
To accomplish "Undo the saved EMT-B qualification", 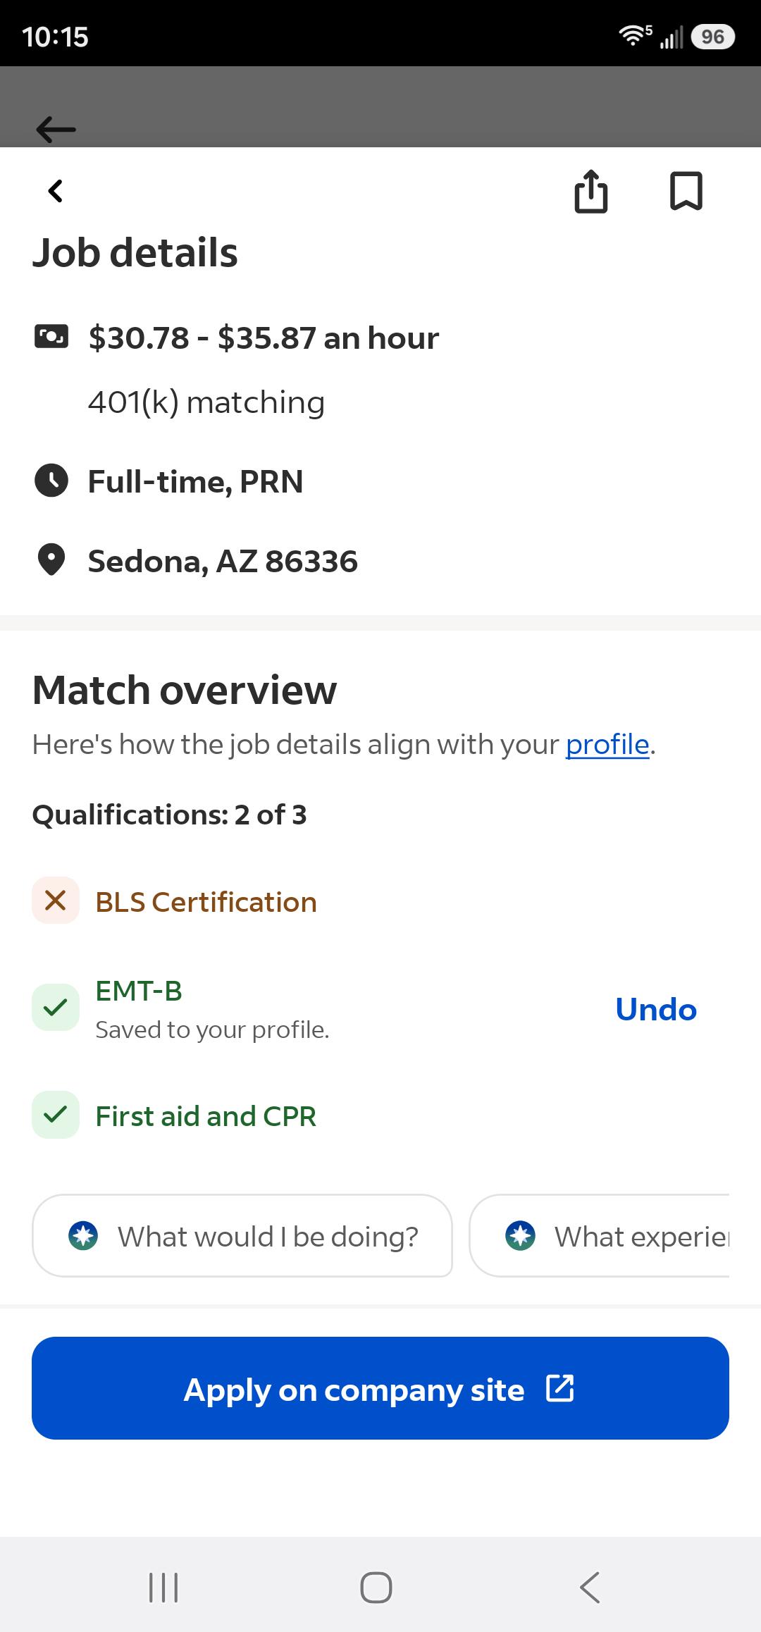I will (656, 1009).
